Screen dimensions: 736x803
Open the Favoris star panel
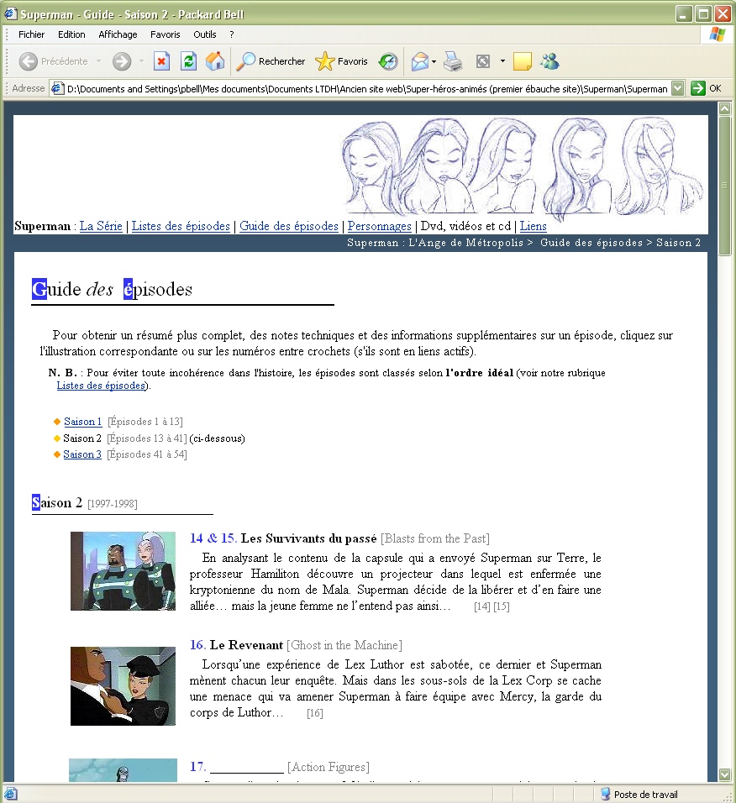pos(341,61)
